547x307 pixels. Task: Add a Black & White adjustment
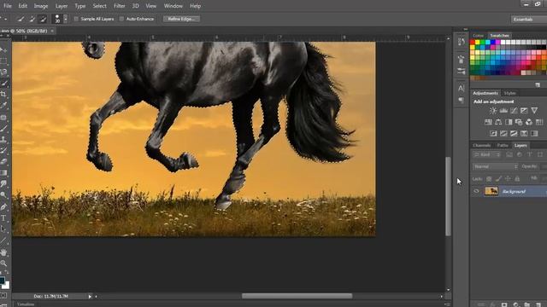click(x=509, y=122)
